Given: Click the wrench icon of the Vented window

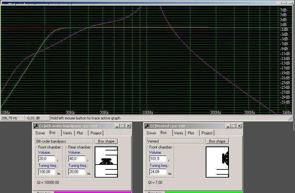Looking at the screenshot, I should point(147,126).
